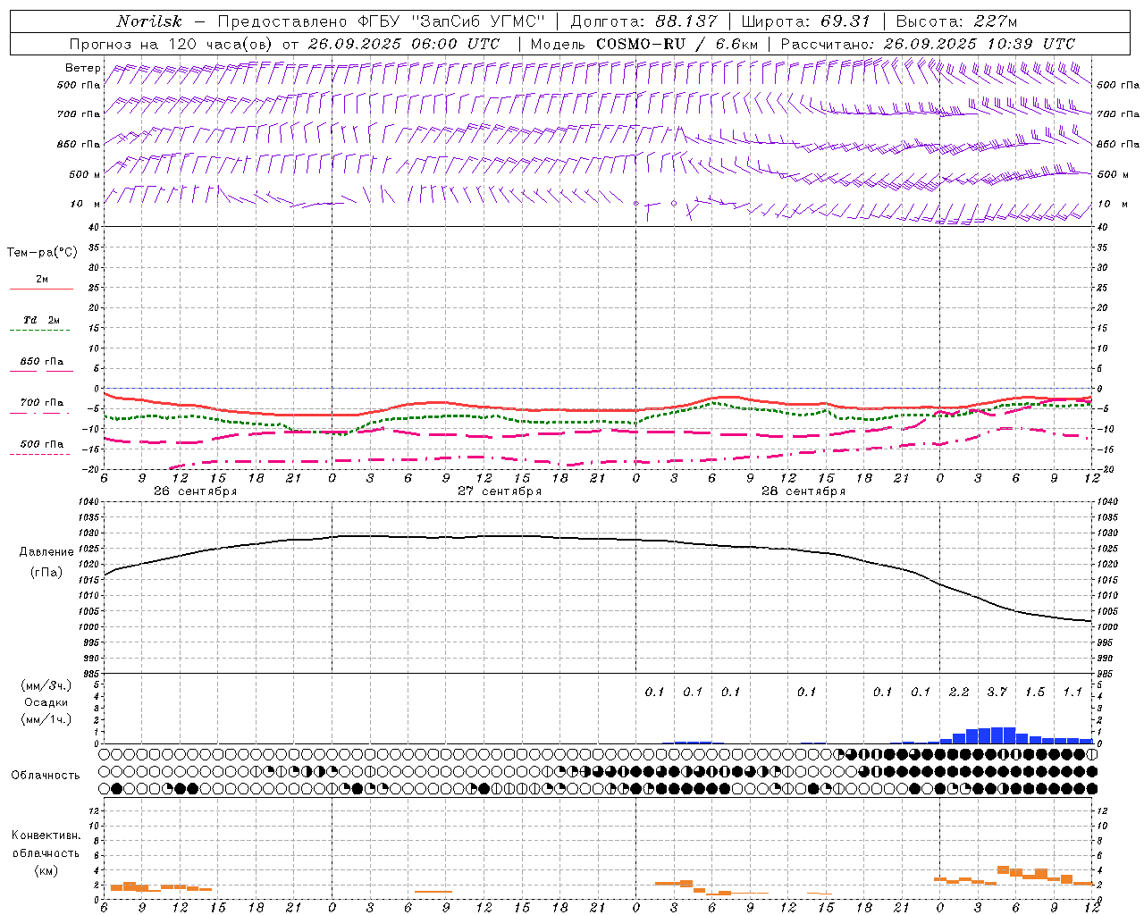Click the Высота 227м elevation field
The width and height of the screenshot is (1144, 915).
[x=956, y=21]
